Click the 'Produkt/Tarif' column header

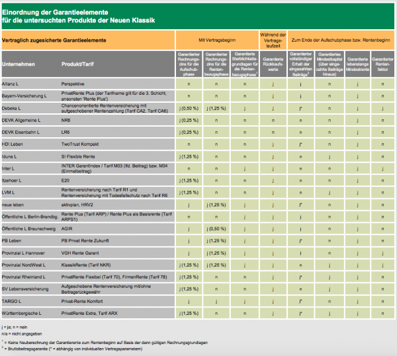coord(77,64)
